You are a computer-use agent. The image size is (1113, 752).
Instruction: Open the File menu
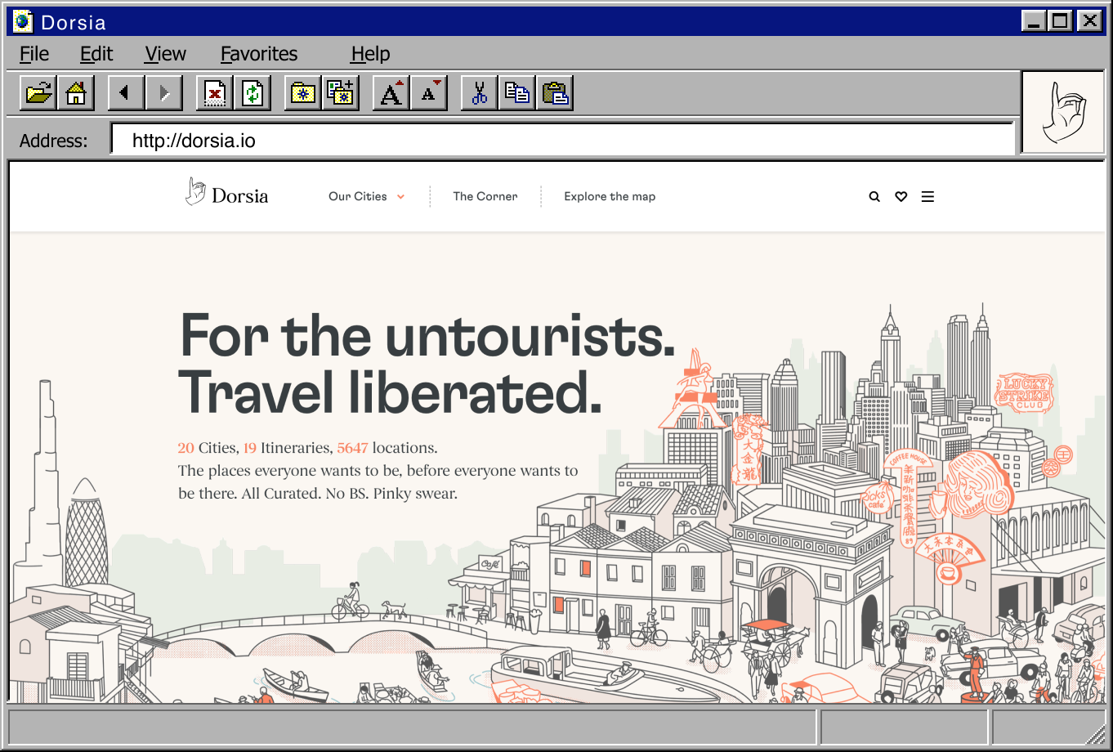34,54
